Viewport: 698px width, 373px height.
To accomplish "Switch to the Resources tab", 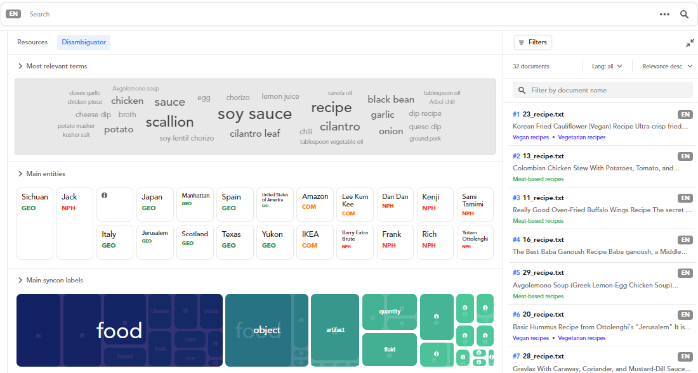I will (x=32, y=42).
